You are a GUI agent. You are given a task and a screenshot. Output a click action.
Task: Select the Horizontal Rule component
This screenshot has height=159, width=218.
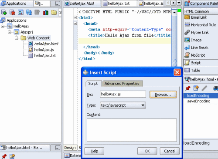pos(201,25)
